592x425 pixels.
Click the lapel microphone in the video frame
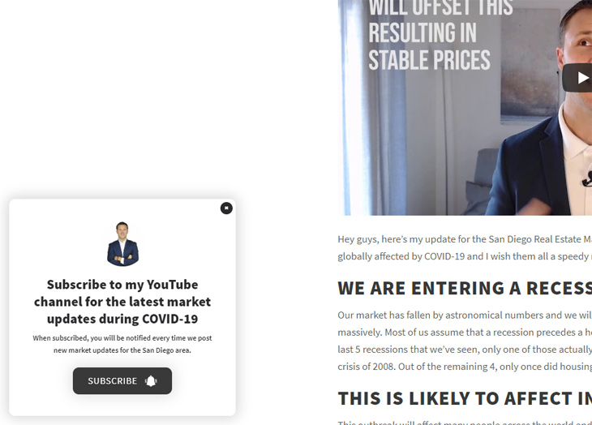click(x=587, y=179)
